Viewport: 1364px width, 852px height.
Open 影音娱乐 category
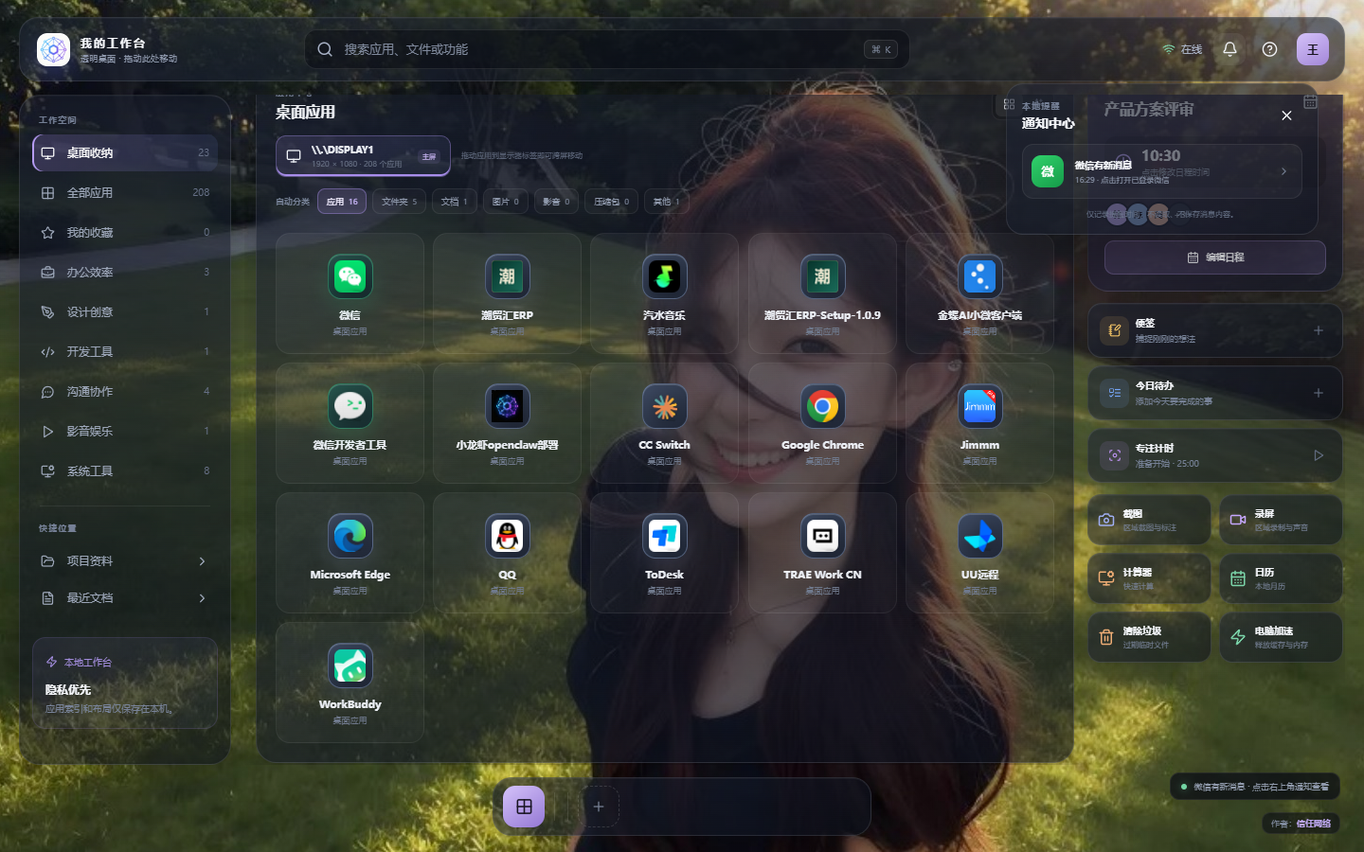click(125, 431)
